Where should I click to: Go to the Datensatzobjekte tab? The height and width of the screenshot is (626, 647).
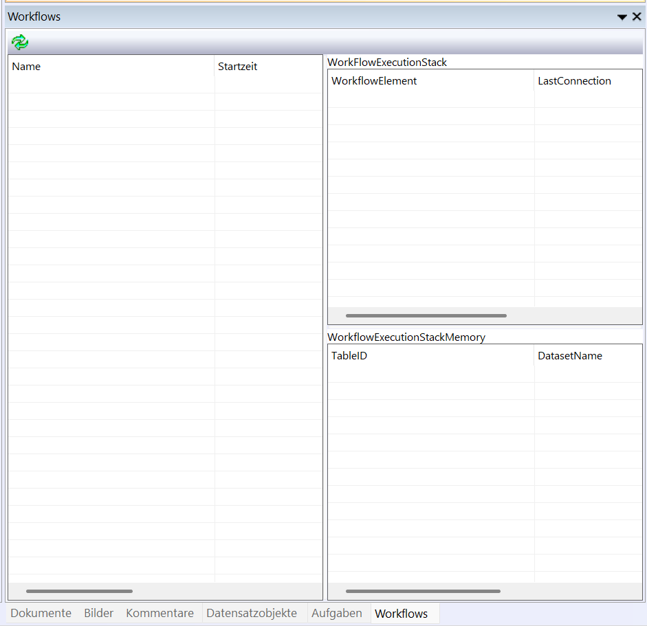click(x=252, y=613)
